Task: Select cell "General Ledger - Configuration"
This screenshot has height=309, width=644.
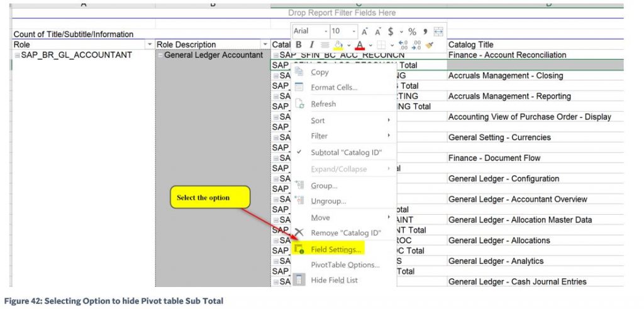Action: (535, 178)
